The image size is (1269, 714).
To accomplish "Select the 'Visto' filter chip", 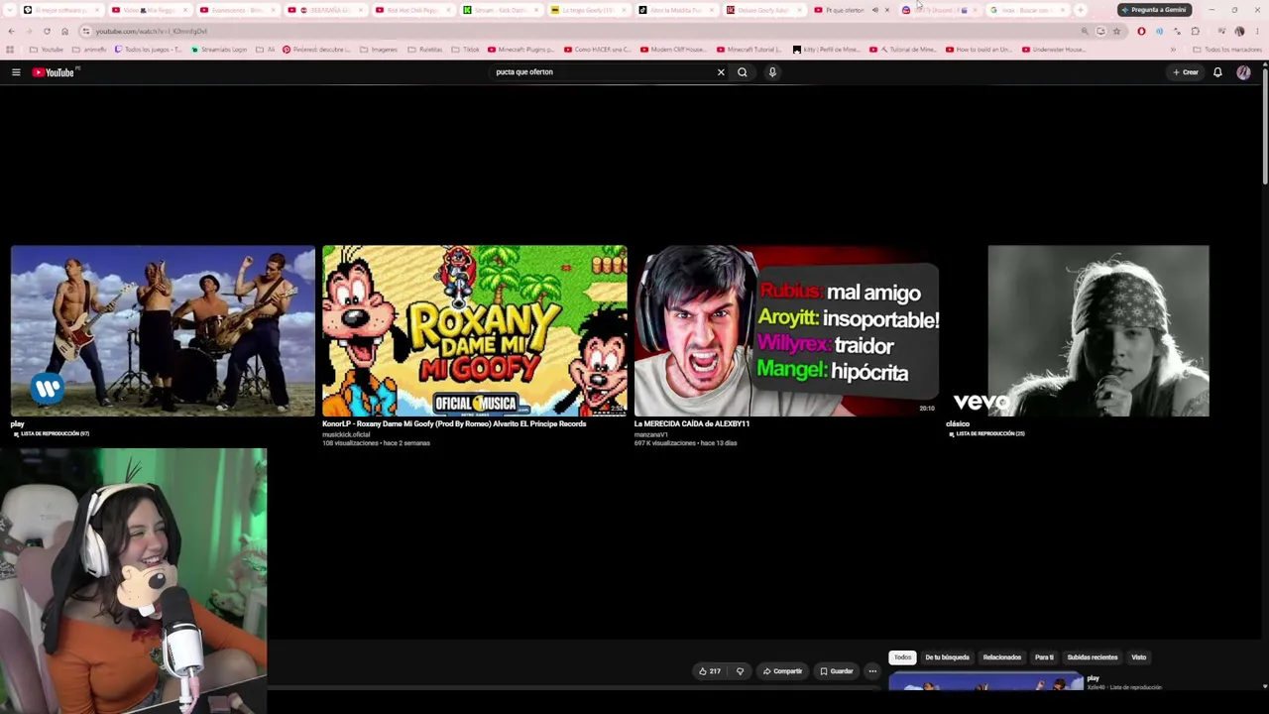I will [1138, 657].
